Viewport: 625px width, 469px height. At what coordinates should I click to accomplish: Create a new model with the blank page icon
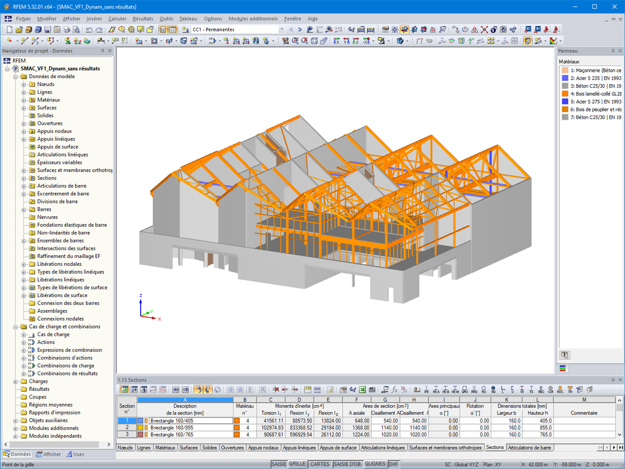coord(9,30)
